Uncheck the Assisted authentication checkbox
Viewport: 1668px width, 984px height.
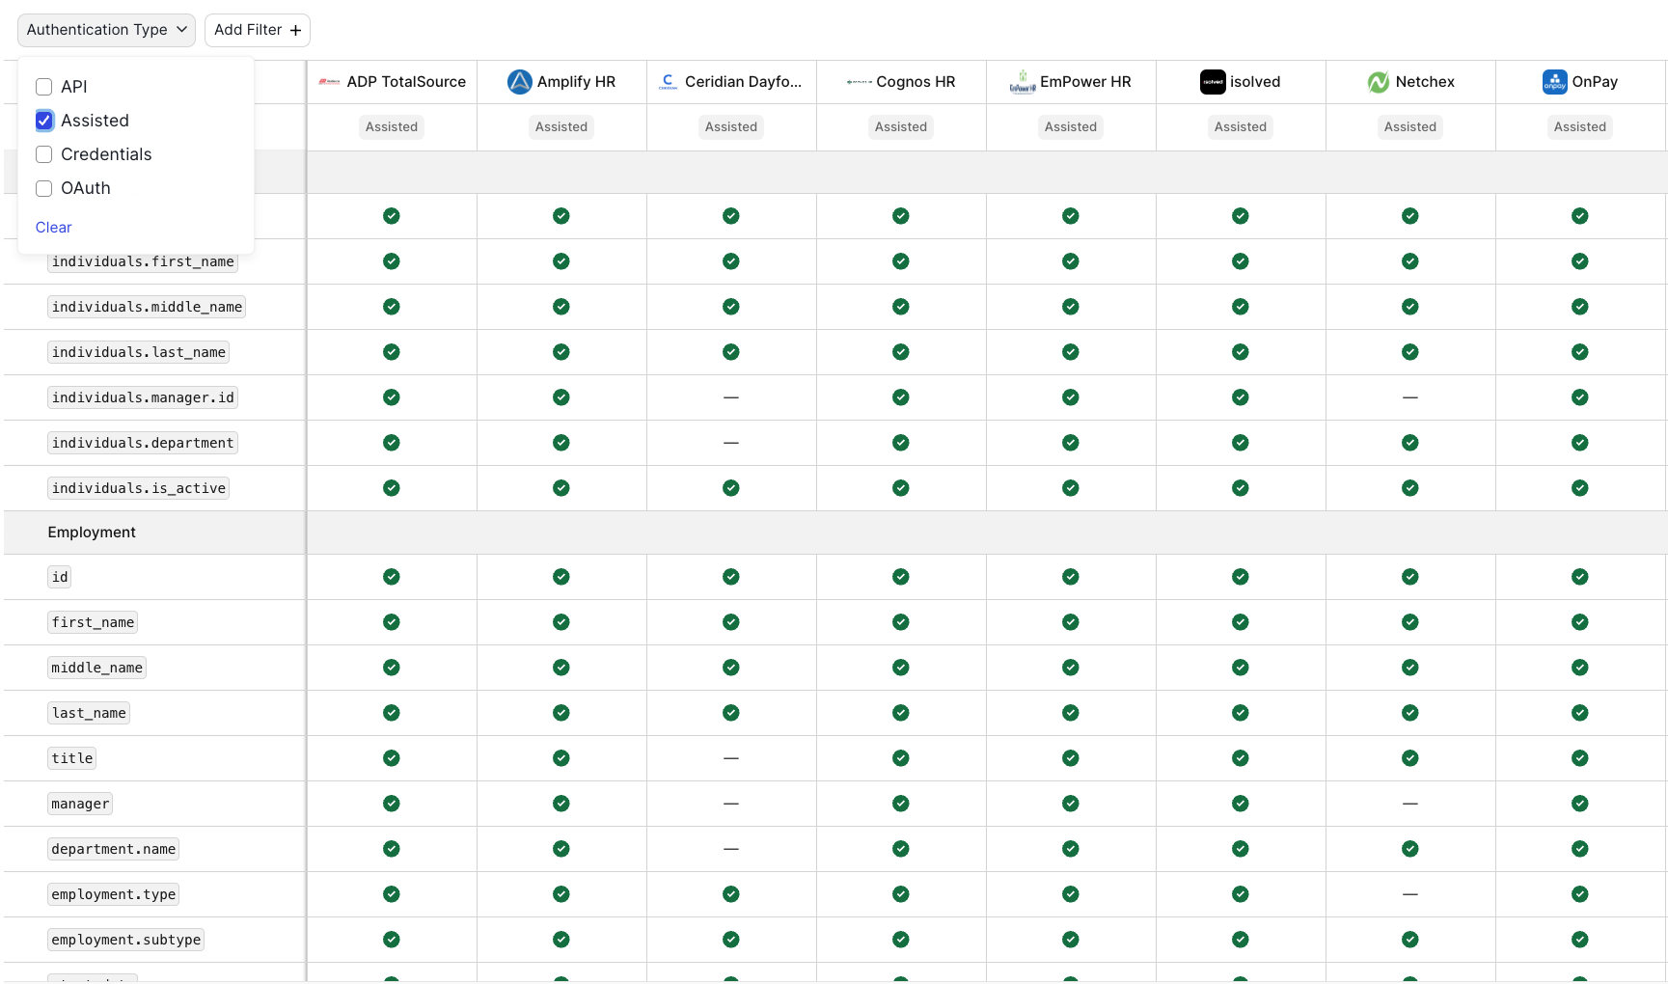[x=44, y=121]
